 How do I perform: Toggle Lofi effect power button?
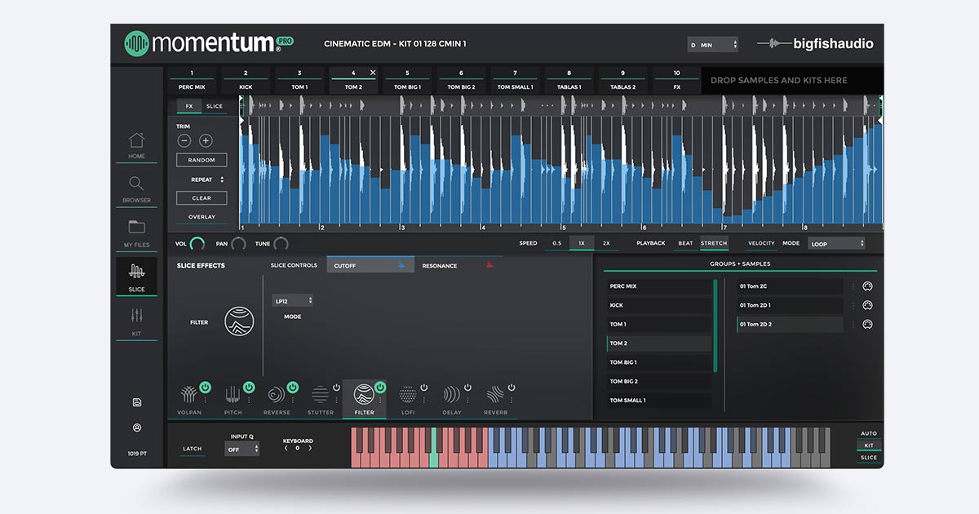pyautogui.click(x=423, y=387)
